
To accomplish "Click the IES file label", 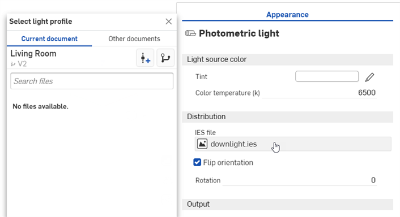I will 205,133.
